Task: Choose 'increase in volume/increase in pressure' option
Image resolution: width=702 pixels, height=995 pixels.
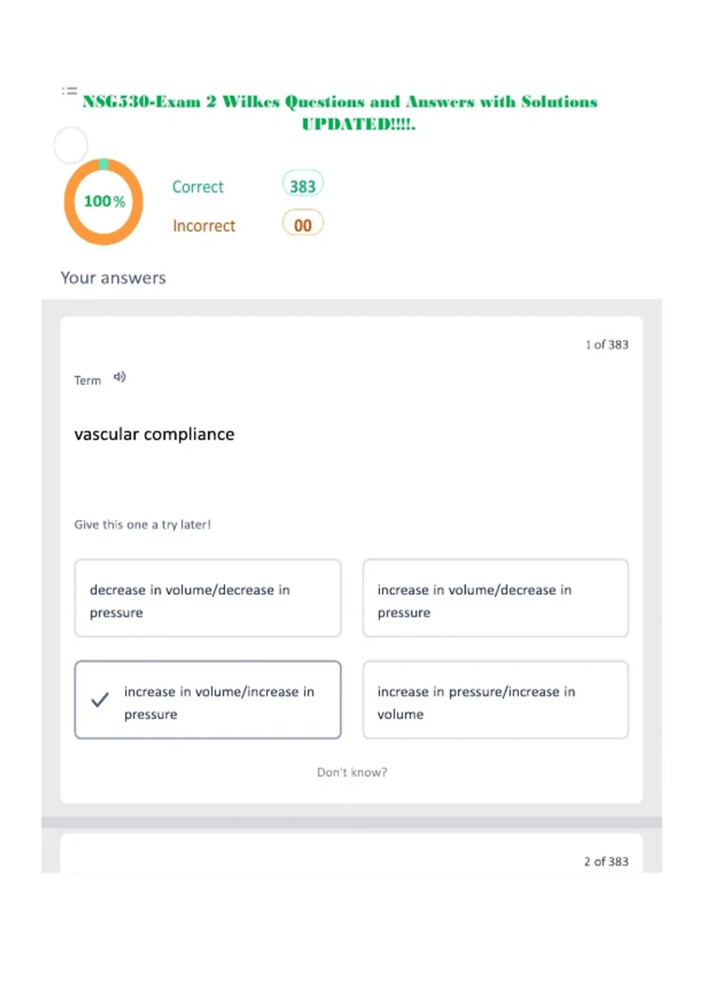Action: [208, 700]
